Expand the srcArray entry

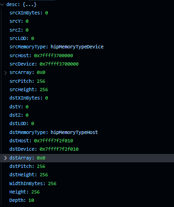tap(6, 73)
